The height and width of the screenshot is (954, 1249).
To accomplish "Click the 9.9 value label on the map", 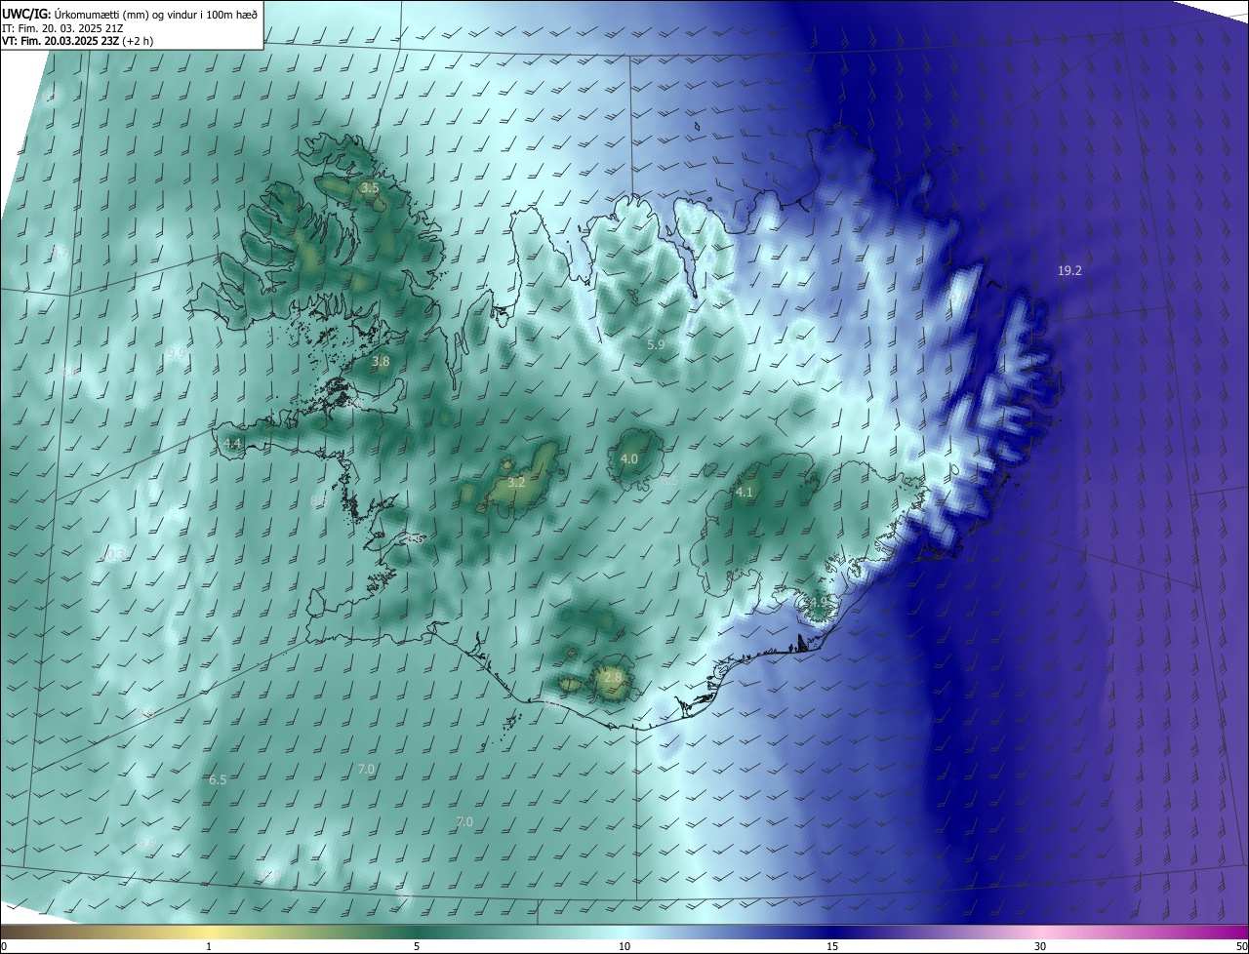I will pos(177,353).
